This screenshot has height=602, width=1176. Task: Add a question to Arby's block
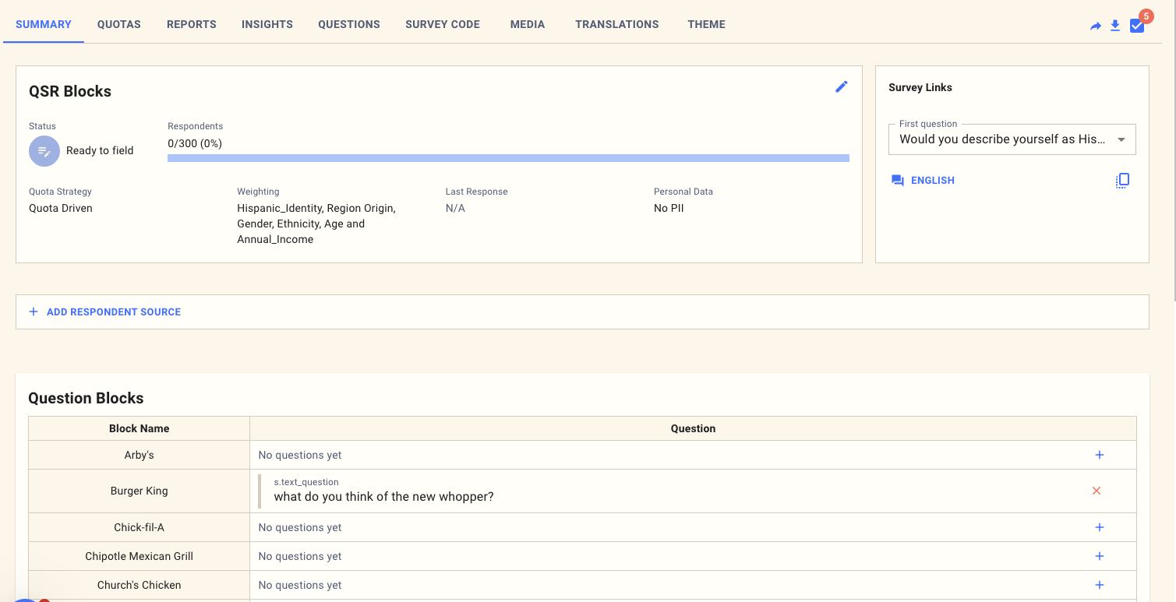click(x=1099, y=455)
